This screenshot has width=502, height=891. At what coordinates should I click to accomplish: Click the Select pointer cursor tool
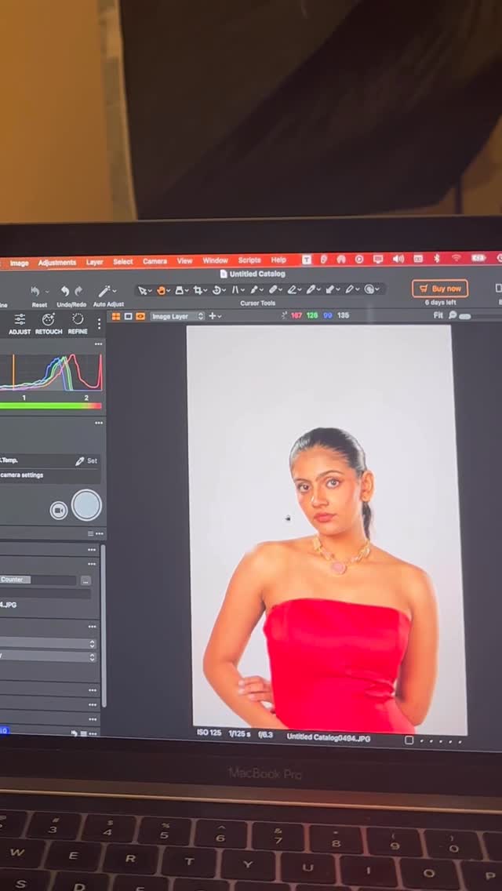[x=144, y=290]
